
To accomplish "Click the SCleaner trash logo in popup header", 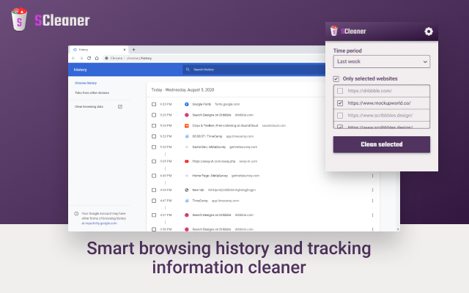I will click(x=334, y=31).
